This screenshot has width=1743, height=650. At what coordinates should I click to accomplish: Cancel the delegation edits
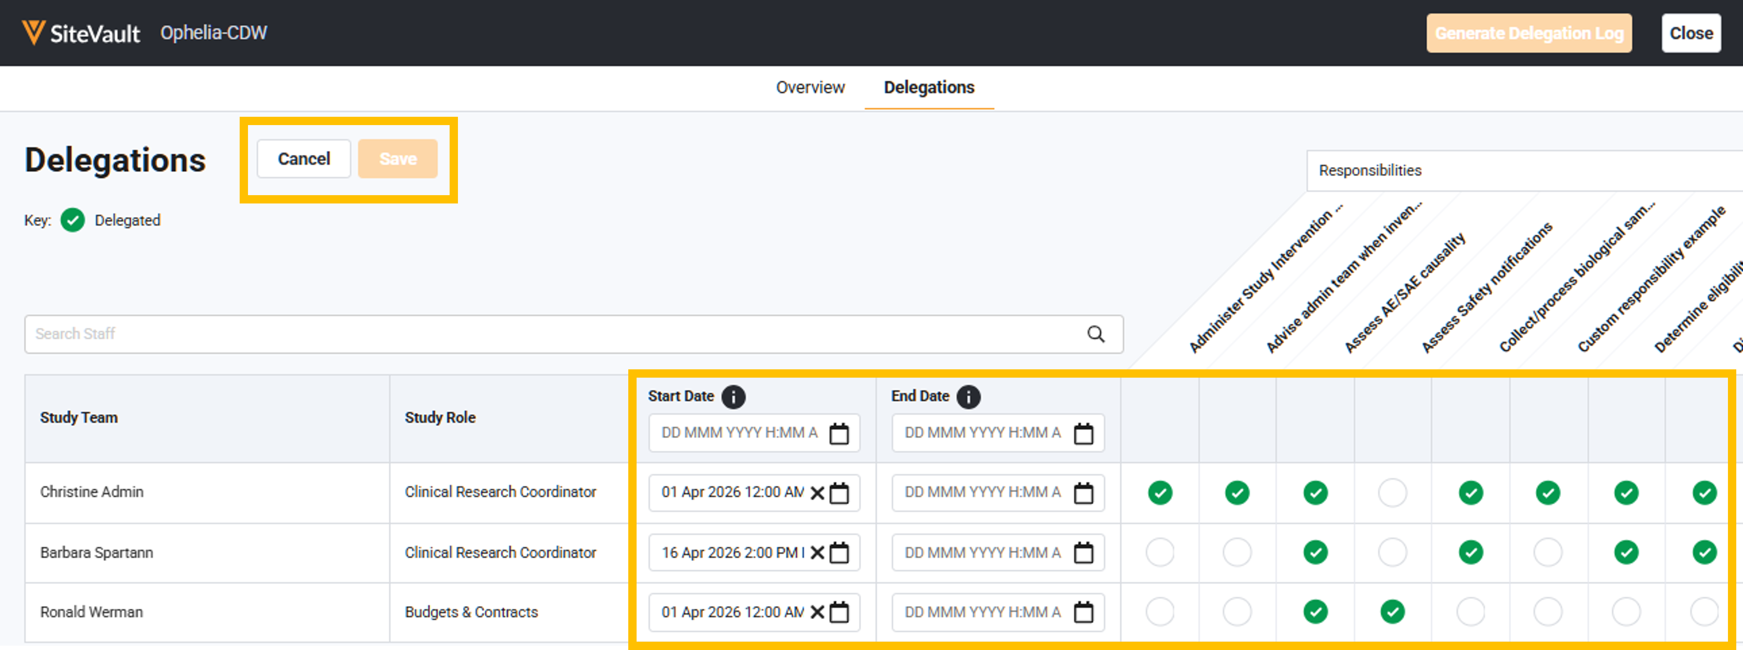pos(304,159)
